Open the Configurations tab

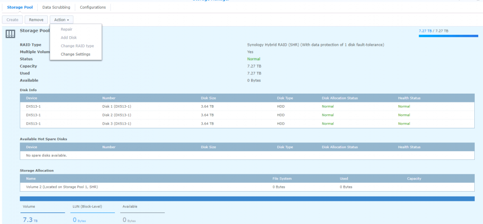93,7
